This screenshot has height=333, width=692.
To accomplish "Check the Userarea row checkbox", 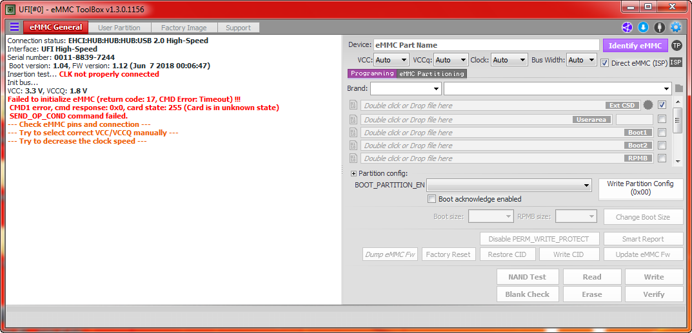I will (x=662, y=119).
